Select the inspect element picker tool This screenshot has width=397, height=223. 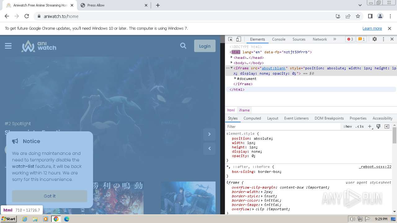(230, 39)
